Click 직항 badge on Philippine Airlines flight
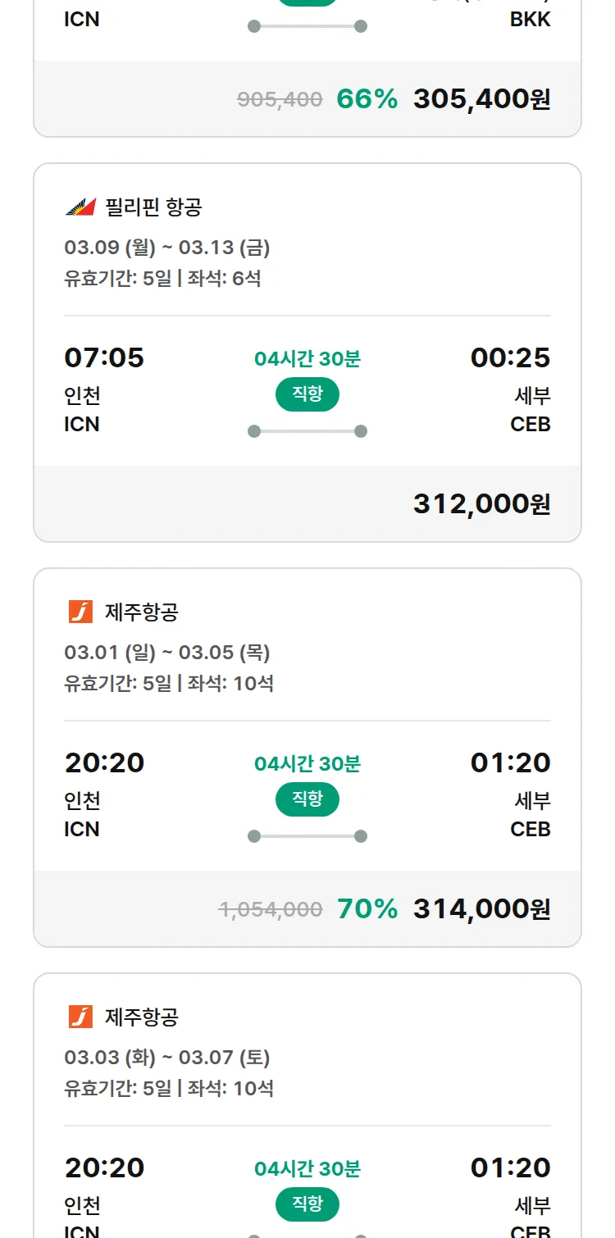Image resolution: width=615 pixels, height=1238 pixels. coord(307,394)
